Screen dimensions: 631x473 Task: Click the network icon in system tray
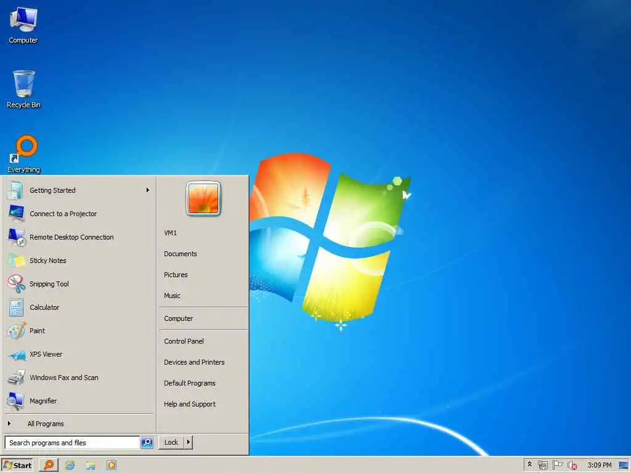coord(543,465)
